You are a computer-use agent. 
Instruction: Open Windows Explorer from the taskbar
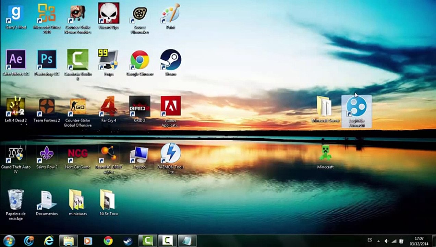point(69,241)
